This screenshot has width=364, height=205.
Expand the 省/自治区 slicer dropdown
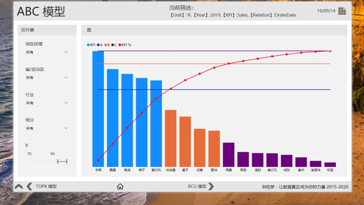pos(47,78)
